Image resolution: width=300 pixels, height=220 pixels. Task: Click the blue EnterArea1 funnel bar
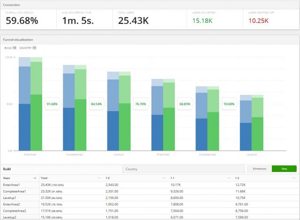click(x=24, y=126)
